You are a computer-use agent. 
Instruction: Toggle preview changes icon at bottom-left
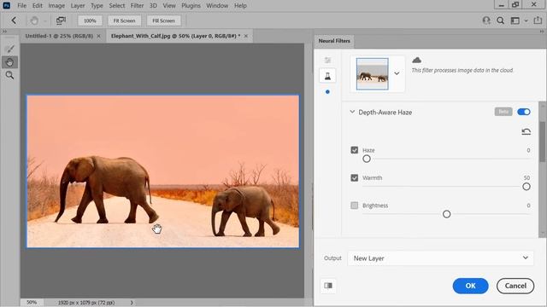click(x=328, y=286)
